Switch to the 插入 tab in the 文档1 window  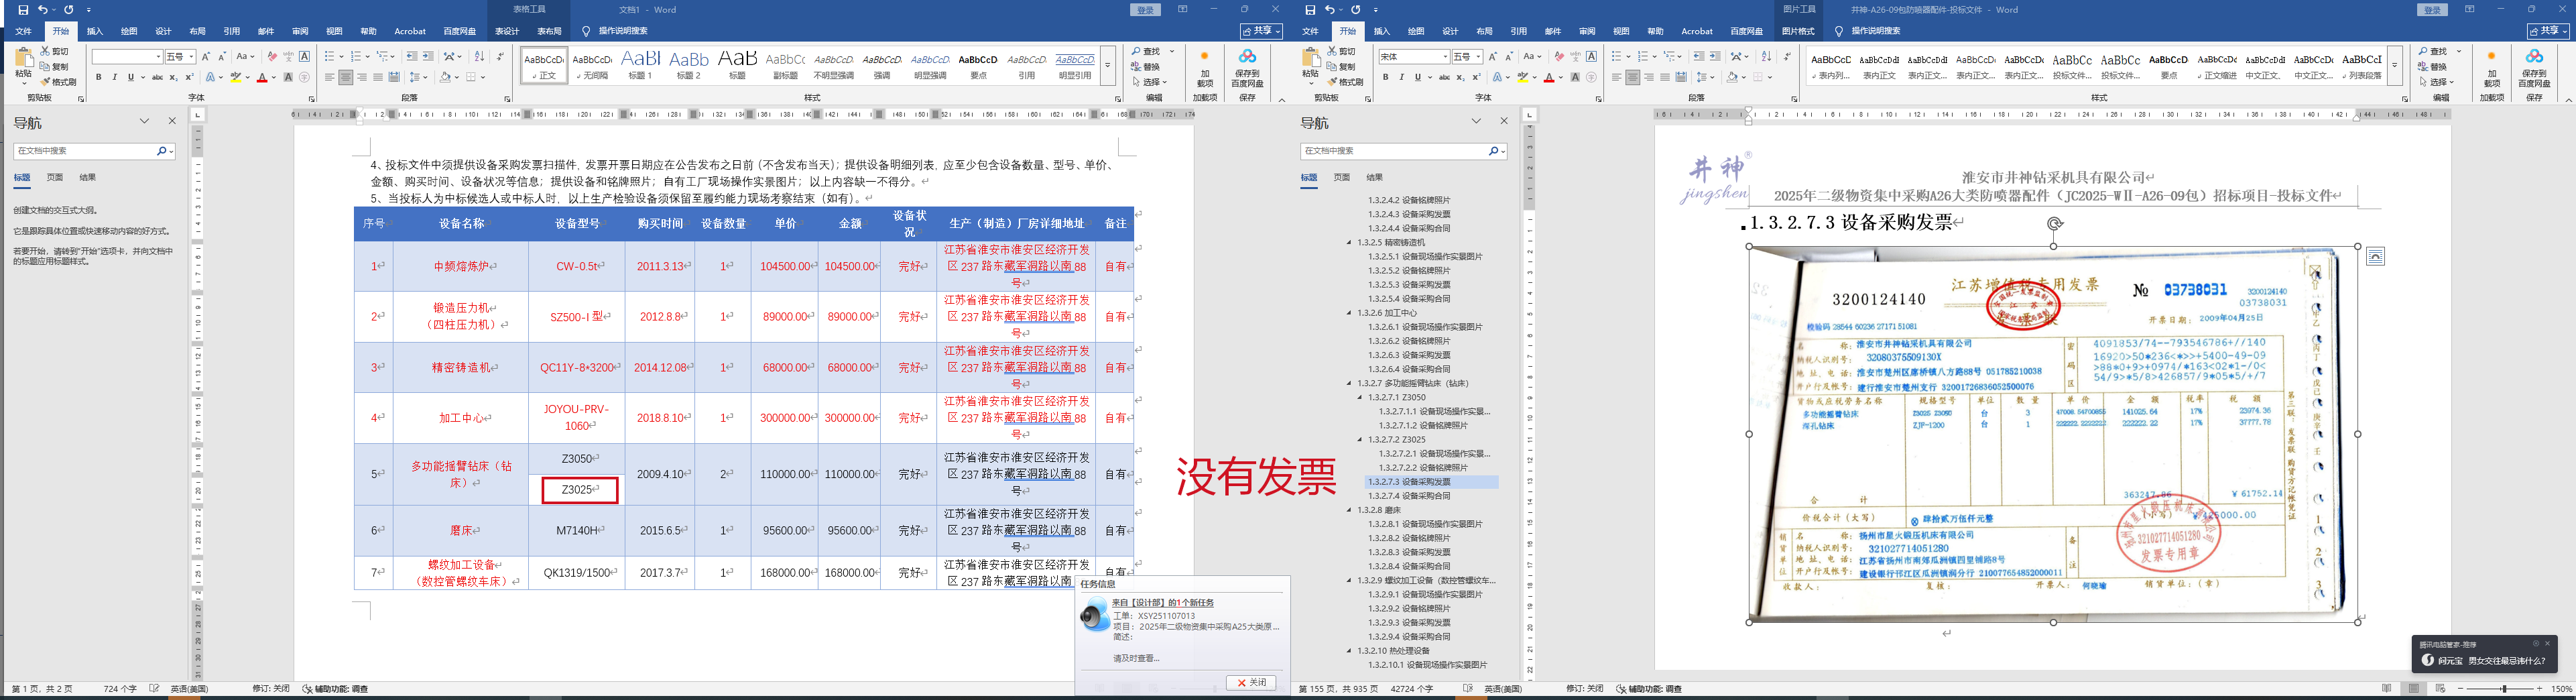coord(95,31)
